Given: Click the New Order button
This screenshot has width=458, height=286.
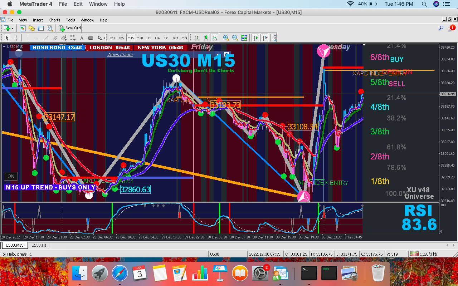Looking at the screenshot, I should click(70, 28).
